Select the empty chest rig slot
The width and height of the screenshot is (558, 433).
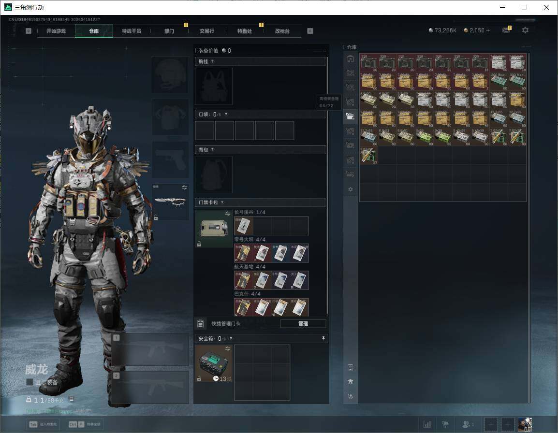[214, 86]
